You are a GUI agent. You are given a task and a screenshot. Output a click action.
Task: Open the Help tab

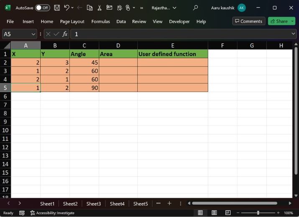[201, 22]
